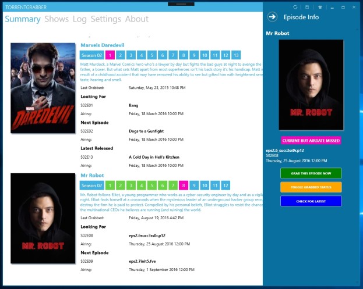Select Mr Robot episode 1 green tile

coord(110,185)
